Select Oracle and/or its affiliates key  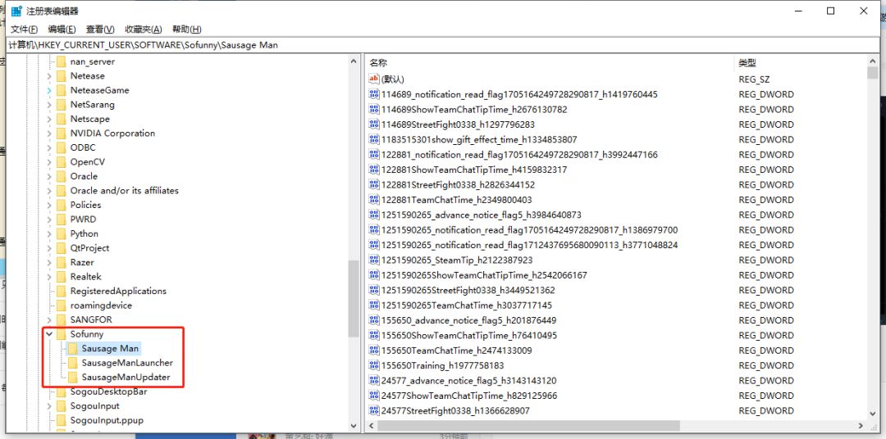coord(125,191)
